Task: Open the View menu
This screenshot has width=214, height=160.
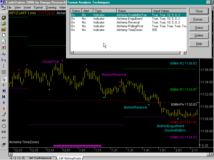Action: (17, 7)
